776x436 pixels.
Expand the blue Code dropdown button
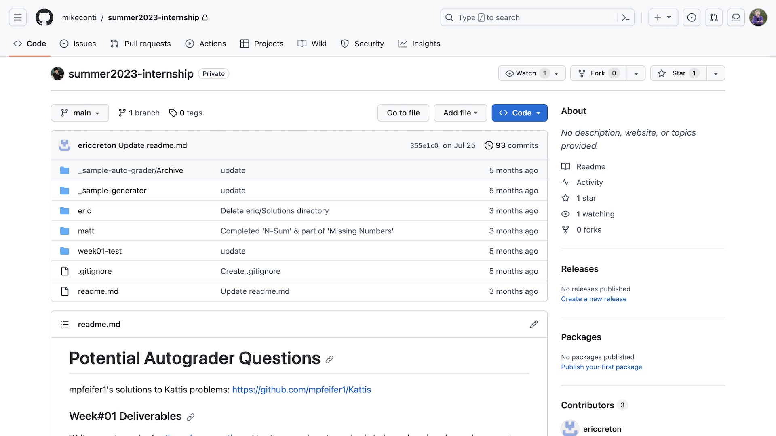point(519,113)
